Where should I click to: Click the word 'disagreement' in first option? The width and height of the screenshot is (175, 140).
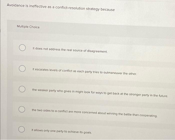pos(97,51)
